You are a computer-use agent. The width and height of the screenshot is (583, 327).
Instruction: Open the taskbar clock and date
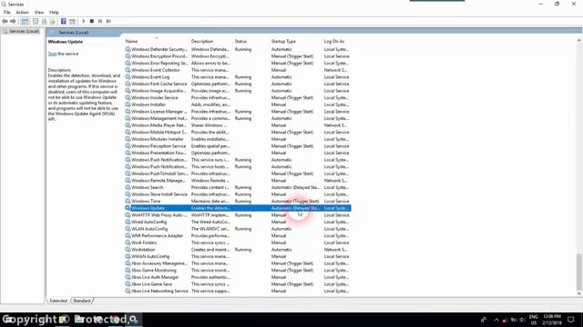552,320
